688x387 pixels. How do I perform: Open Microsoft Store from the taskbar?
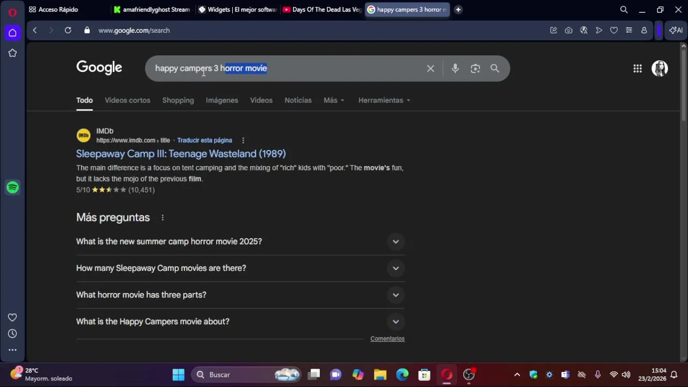(425, 375)
